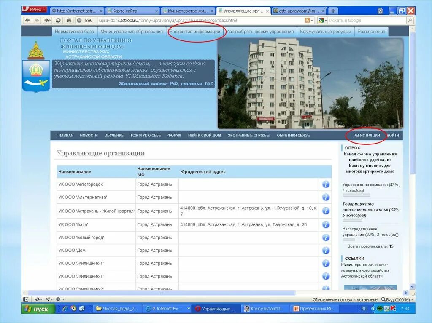Go to ГЛАВНАЯ menu item

tap(65, 135)
